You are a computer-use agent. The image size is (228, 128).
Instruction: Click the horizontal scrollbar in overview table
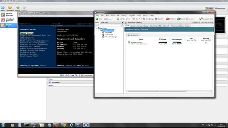click(x=157, y=91)
